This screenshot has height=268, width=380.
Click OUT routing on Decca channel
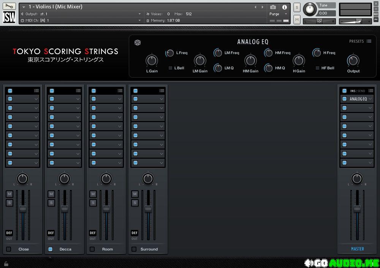51,239
